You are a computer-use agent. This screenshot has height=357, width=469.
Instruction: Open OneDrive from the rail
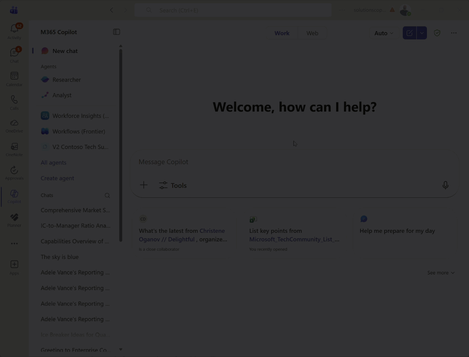point(14,126)
